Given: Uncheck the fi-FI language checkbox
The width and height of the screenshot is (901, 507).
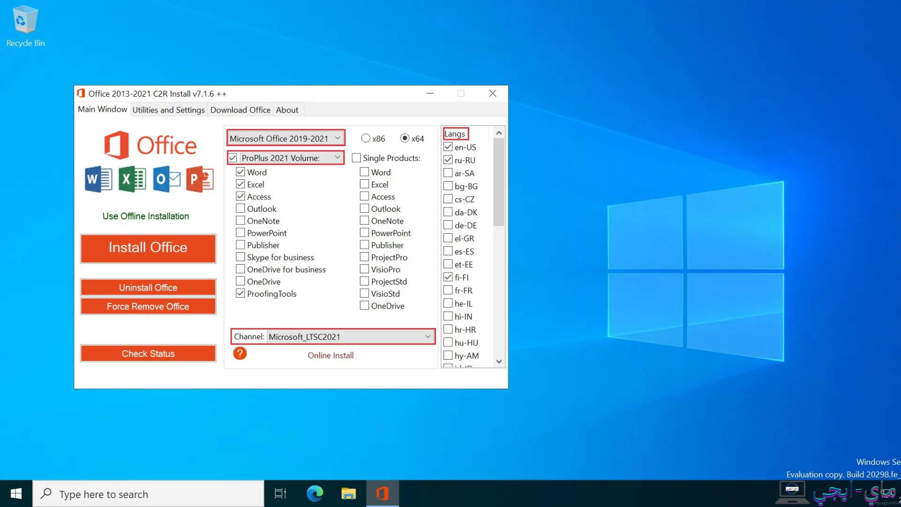Looking at the screenshot, I should 448,277.
